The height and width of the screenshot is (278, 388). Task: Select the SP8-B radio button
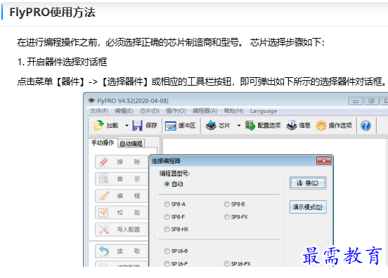tap(226, 204)
